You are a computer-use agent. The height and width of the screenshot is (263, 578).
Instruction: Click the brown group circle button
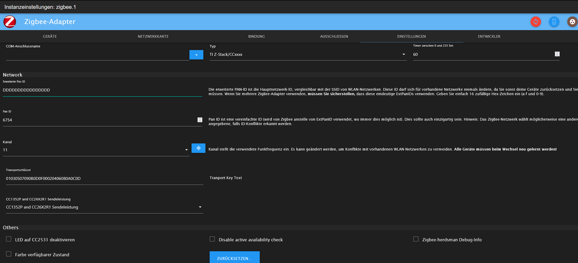click(572, 22)
